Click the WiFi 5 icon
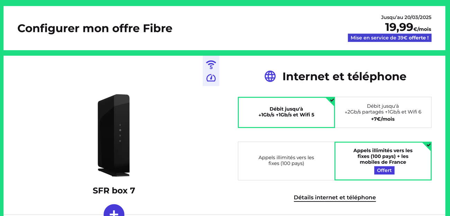The height and width of the screenshot is (216, 450). pos(211,64)
